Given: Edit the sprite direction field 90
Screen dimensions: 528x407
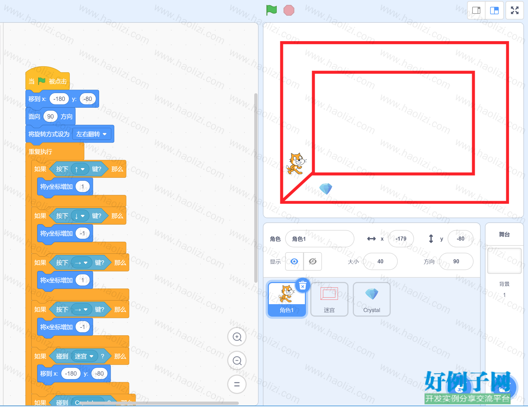Looking at the screenshot, I should click(x=456, y=261).
